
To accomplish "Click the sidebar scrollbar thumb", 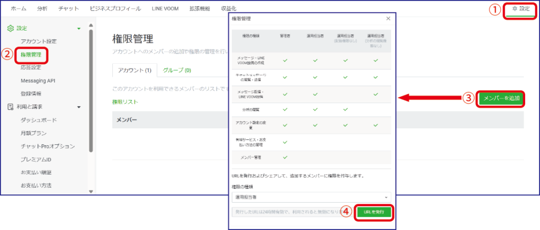I will (91, 91).
